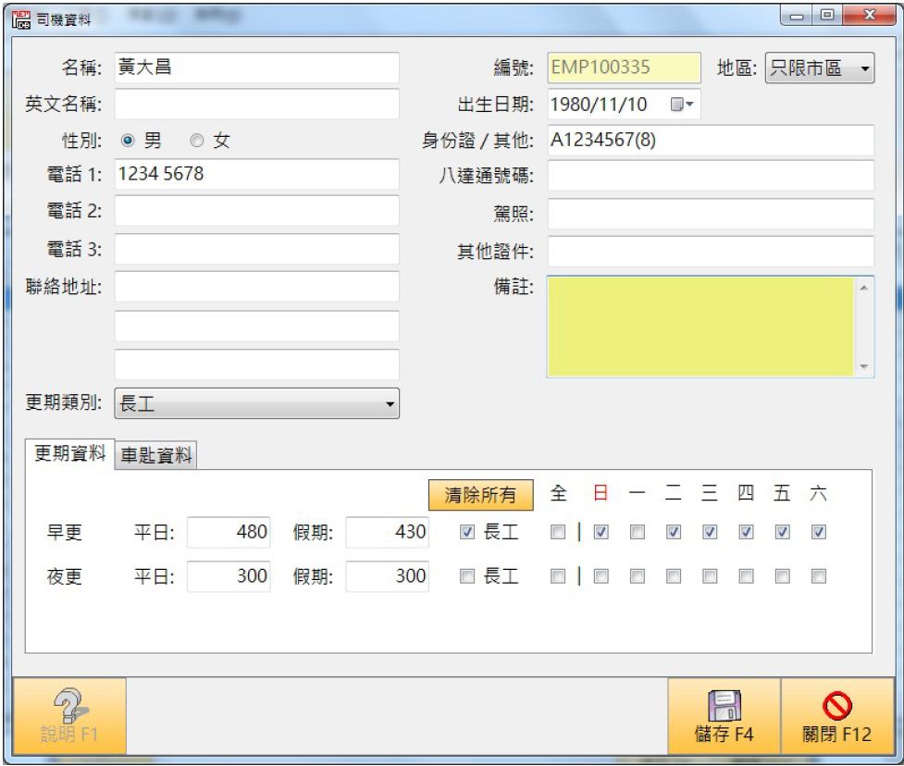Viewport: 904px width, 766px height.
Task: Open the 地區 region dropdown
Action: 820,68
